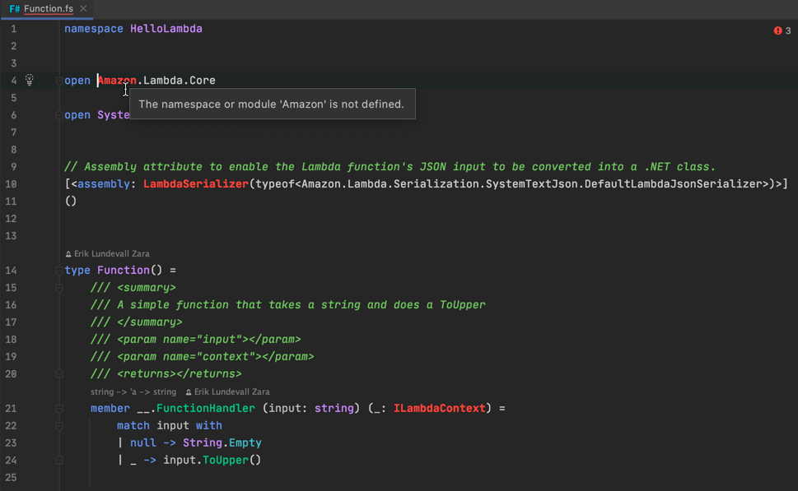
Task: Click the author person icon above line 21
Action: pyautogui.click(x=189, y=392)
